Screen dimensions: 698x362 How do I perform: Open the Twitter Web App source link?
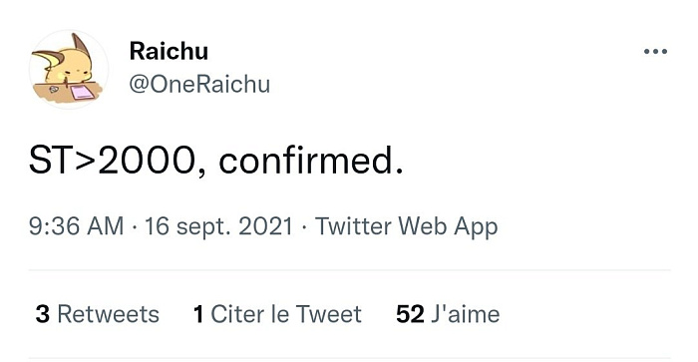coord(406,226)
